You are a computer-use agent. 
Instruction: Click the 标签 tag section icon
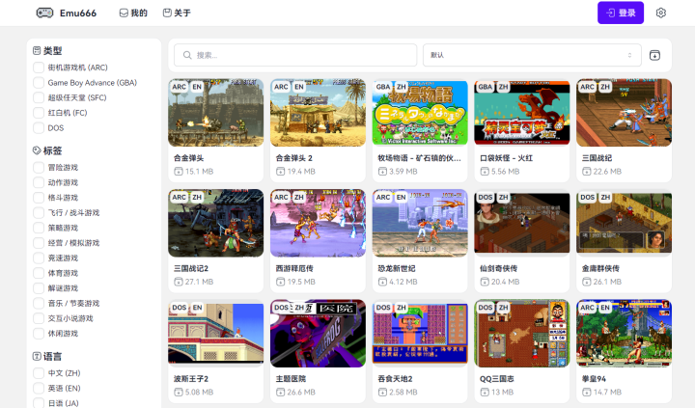click(x=37, y=150)
